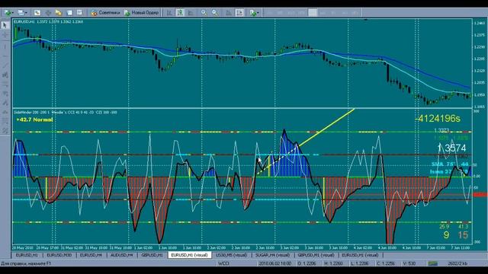Click the 'L: 1.2206' status bar value
This screenshot has width=488, height=274.
tap(360, 263)
